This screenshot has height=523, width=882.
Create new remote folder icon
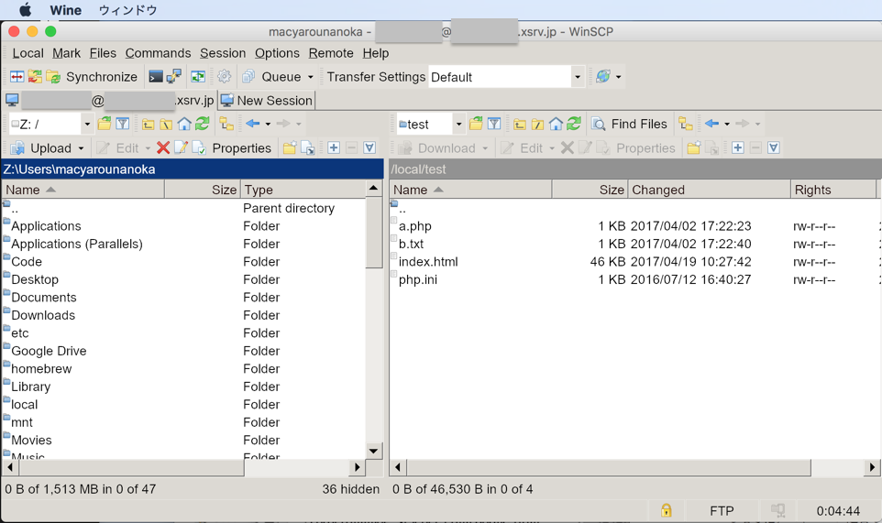tap(693, 147)
